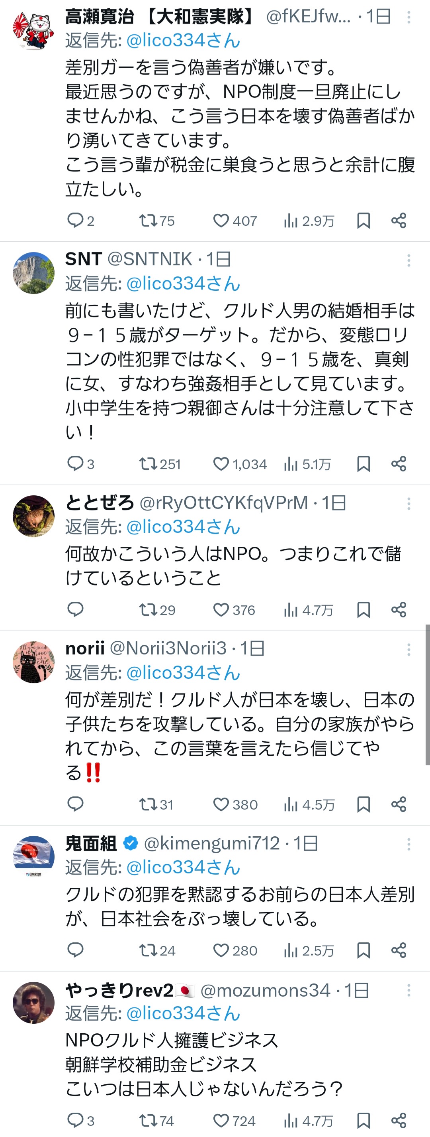The height and width of the screenshot is (1137, 430).
Task: Open the @kimengumi712 profile handle
Action: click(x=211, y=843)
